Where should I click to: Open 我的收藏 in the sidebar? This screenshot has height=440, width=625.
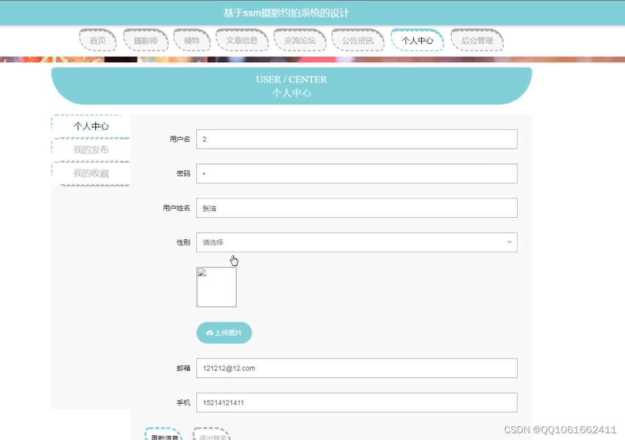click(91, 173)
